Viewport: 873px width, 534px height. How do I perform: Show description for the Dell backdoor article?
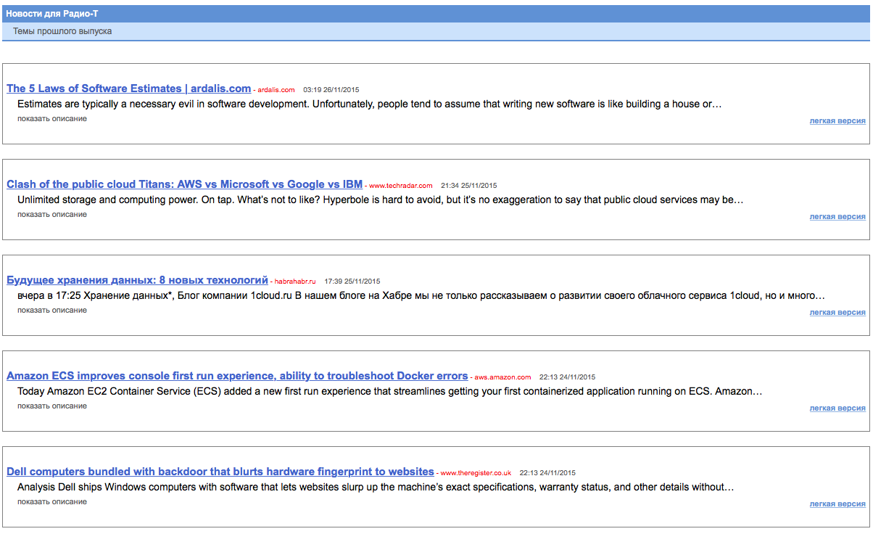52,502
